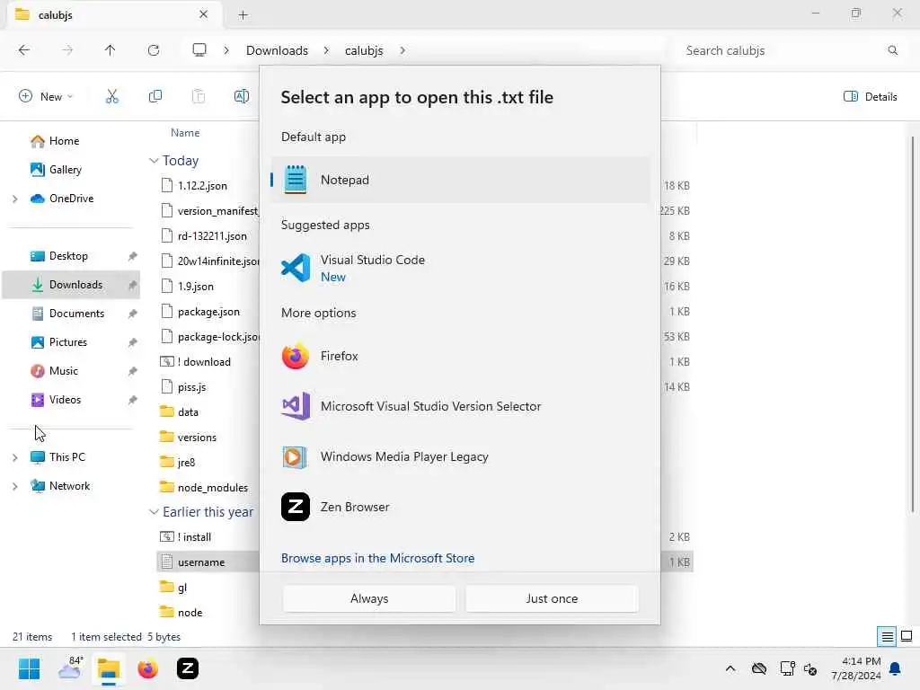The width and height of the screenshot is (920, 690).
Task: Select Microsoft Visual Studio Version Selector
Action: pos(461,406)
